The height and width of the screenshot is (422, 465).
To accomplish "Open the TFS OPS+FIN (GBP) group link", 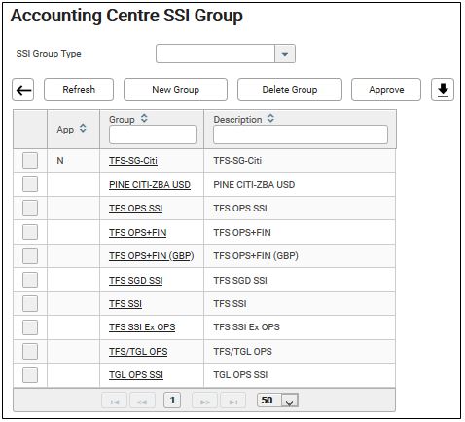I will [x=152, y=256].
